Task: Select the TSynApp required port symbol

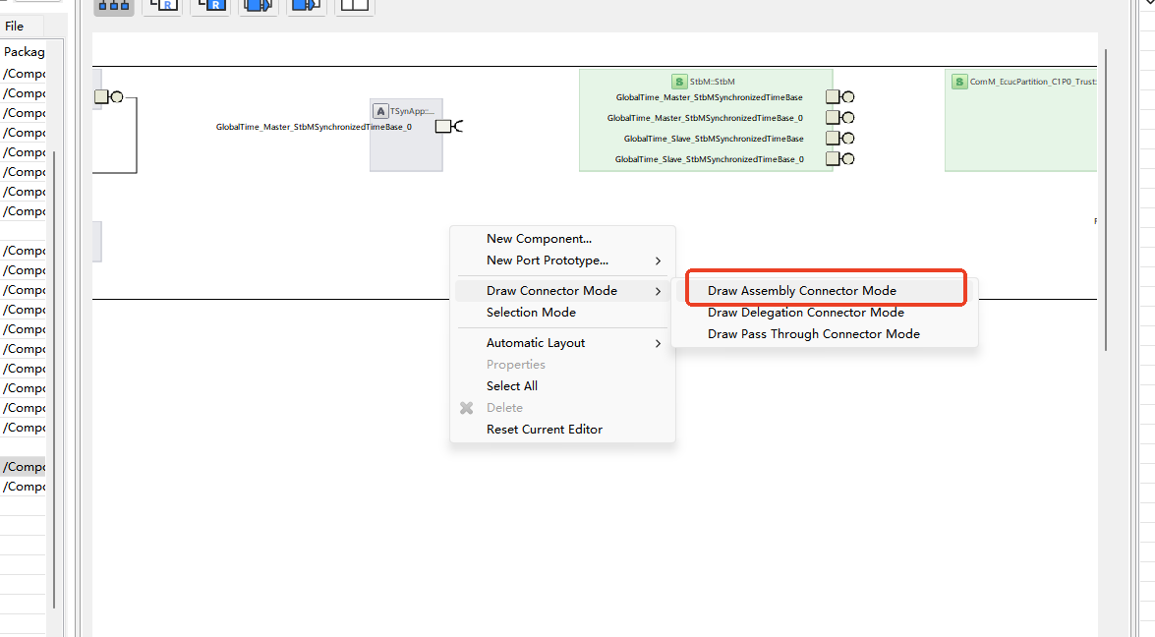Action: coord(444,126)
